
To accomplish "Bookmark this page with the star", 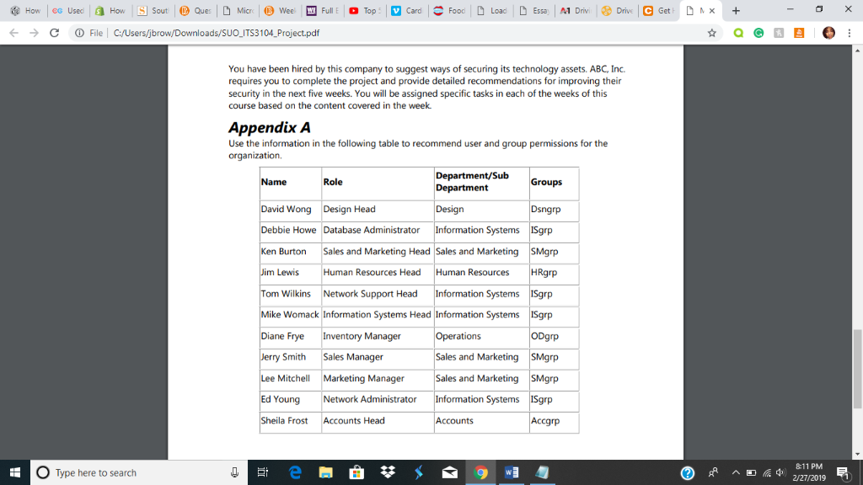I will [712, 32].
